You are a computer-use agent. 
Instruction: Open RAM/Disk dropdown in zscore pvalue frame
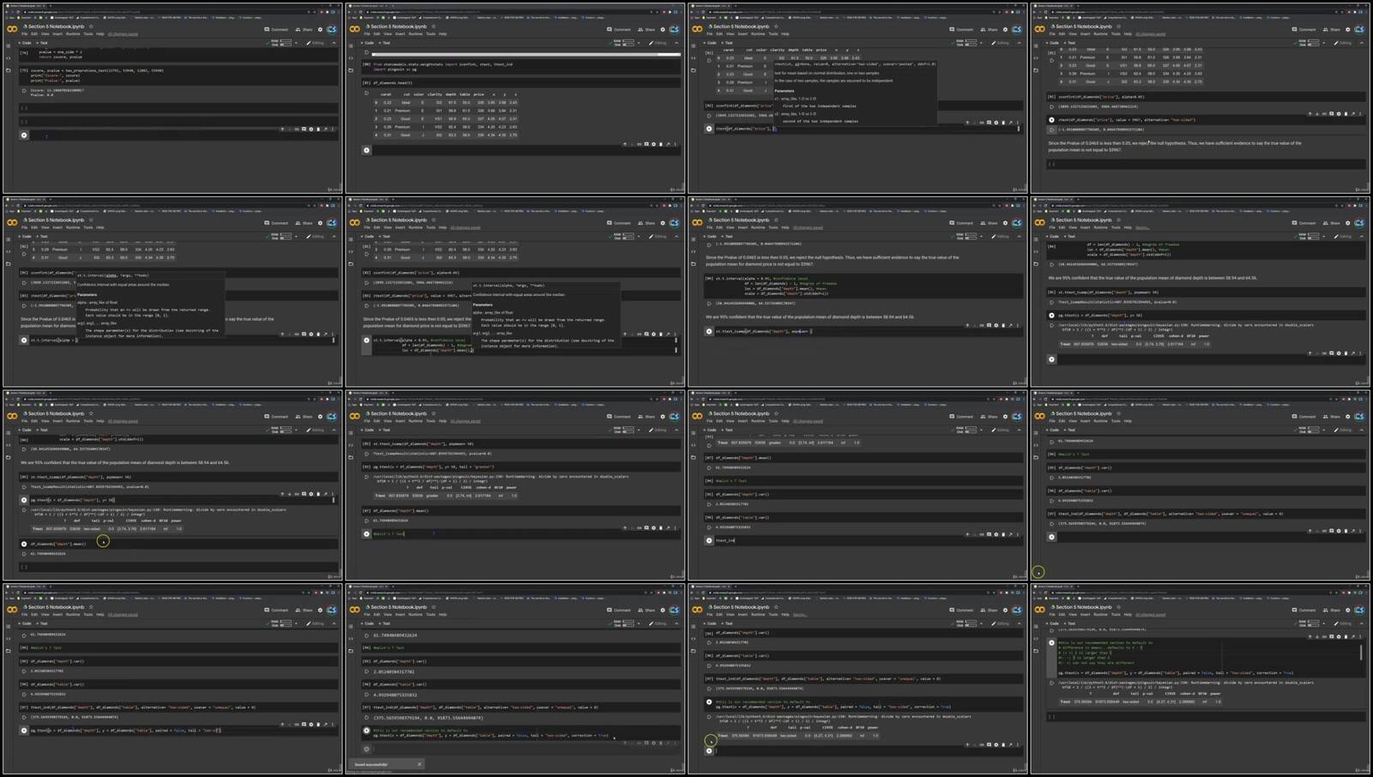pyautogui.click(x=297, y=43)
